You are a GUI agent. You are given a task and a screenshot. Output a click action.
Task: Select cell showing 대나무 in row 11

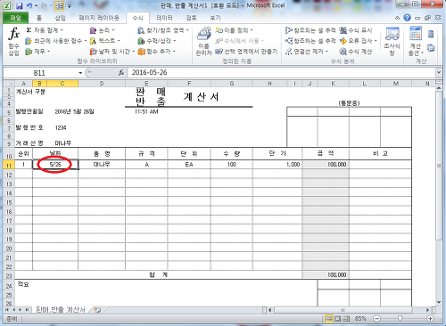[102, 165]
